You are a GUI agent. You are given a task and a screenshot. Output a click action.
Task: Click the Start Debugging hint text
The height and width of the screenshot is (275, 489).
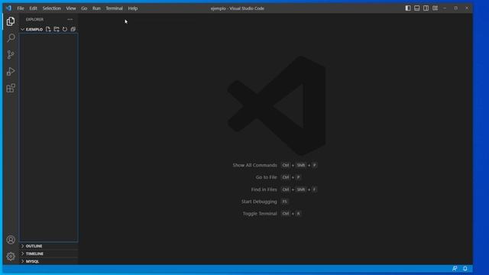(x=259, y=202)
